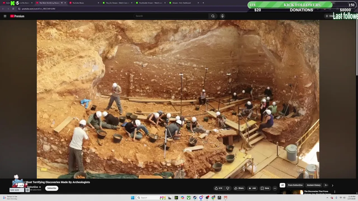Share the video
Screen dimensions: 358x201
(239, 188)
